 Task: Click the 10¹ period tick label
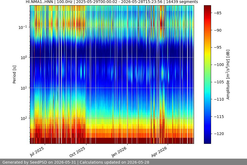pyautogui.click(x=24, y=88)
